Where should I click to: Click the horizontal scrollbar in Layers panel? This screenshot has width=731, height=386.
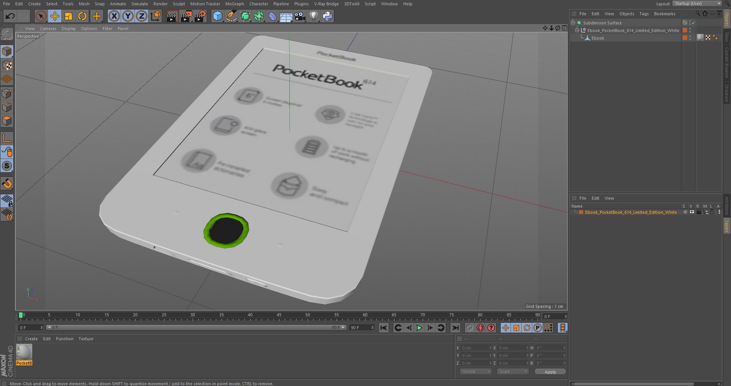click(634, 384)
